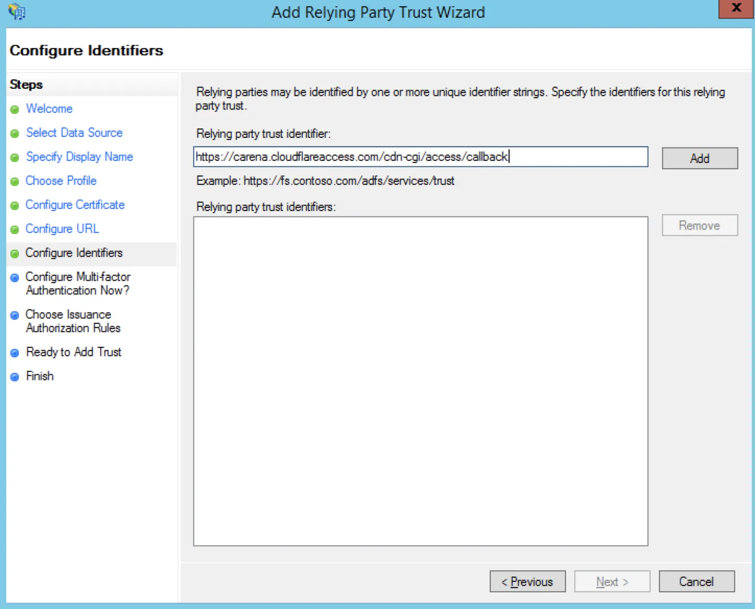The image size is (755, 609).
Task: Cancel the Add Relying Party Trust Wizard
Action: click(x=697, y=581)
